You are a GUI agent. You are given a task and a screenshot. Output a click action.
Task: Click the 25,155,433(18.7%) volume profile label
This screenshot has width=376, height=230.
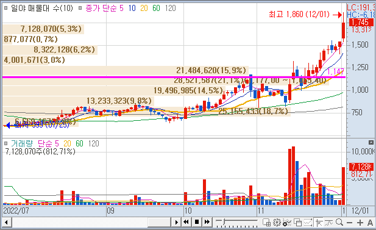(253, 111)
